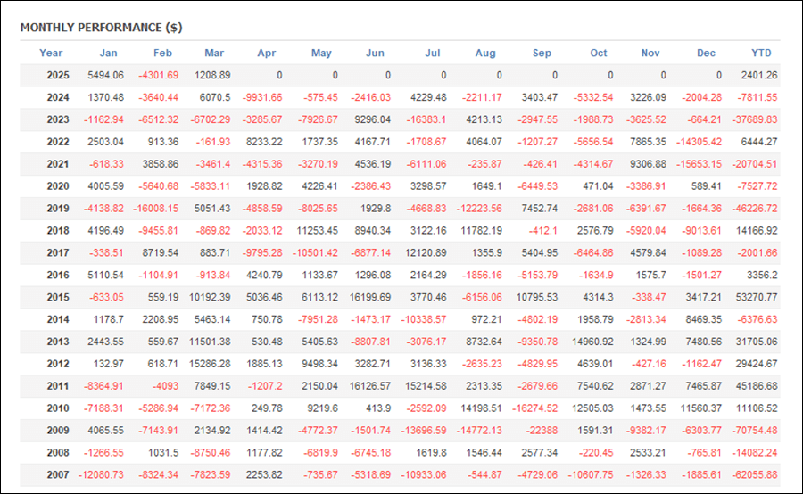Screen dimensions: 803x494
Task: Click the 2010 Sep value -16274.52
Action: [x=534, y=408]
